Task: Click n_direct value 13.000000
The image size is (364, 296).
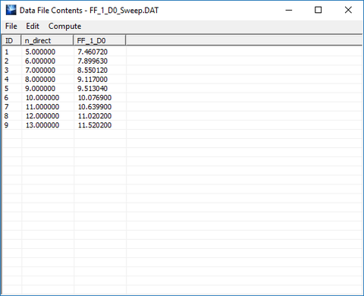Action: pos(42,124)
